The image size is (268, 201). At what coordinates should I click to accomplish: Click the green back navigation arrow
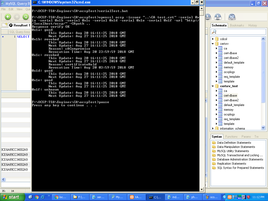click(8, 16)
